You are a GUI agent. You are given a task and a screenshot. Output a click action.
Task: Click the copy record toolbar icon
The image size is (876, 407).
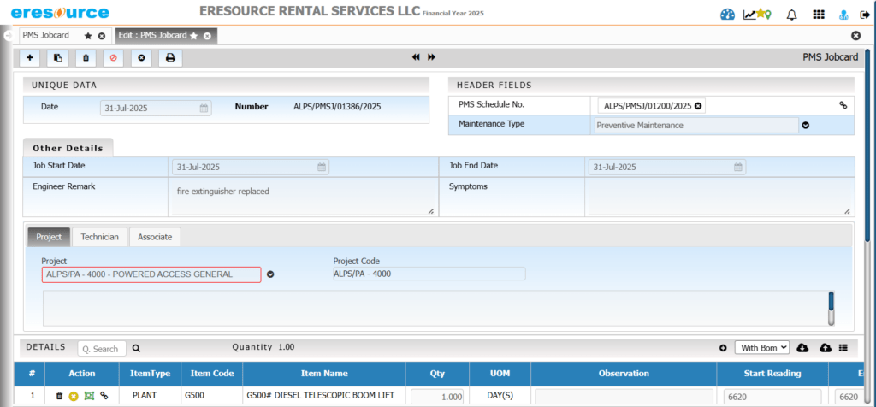[57, 58]
